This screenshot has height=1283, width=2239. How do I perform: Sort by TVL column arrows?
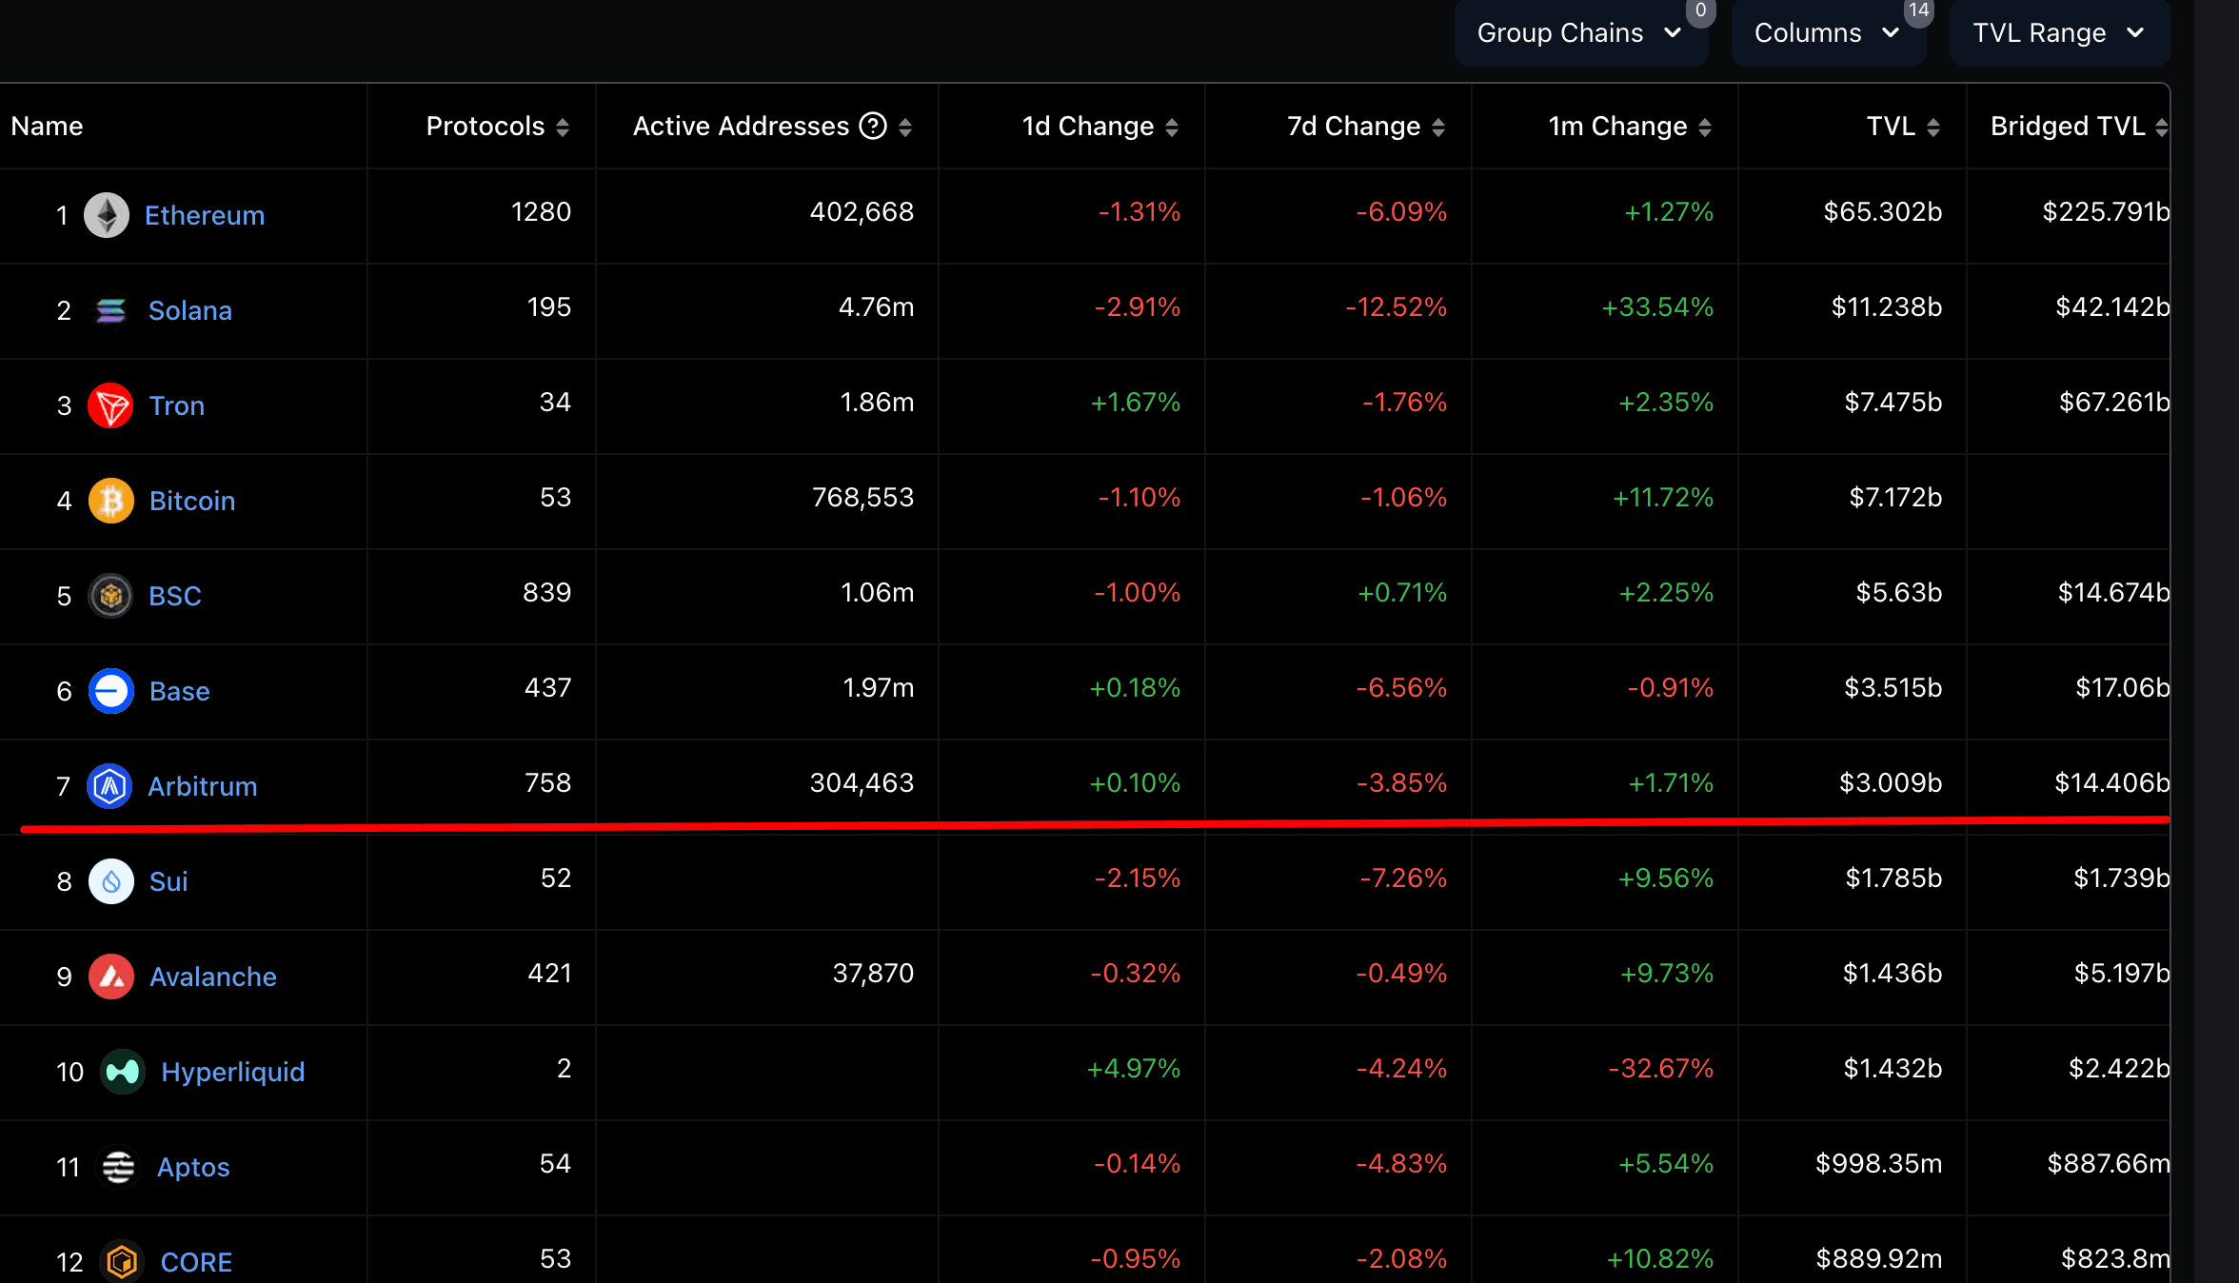click(x=1933, y=127)
